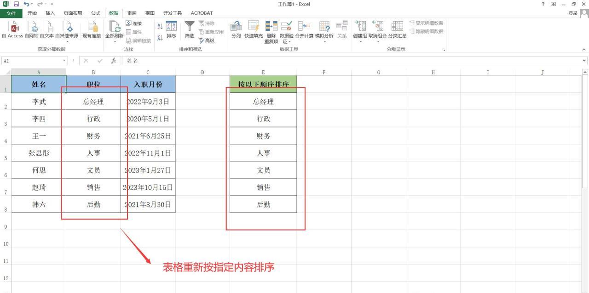Expand the formula bar with the chevron
This screenshot has width=589, height=293.
coord(584,61)
